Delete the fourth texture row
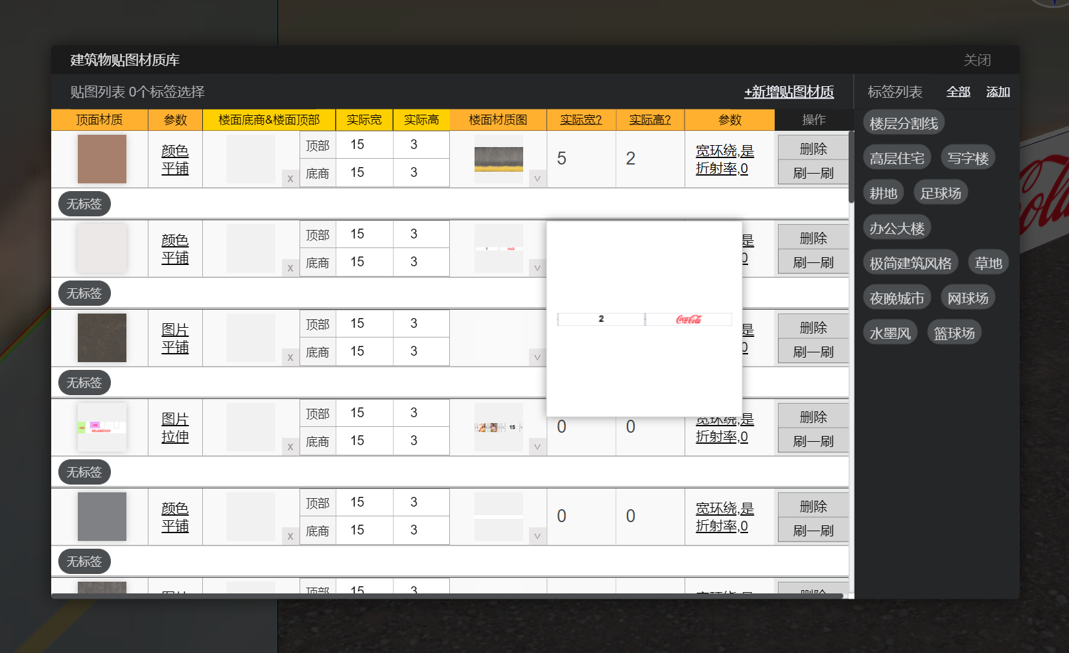Screen dimensions: 1069x653 tap(813, 417)
